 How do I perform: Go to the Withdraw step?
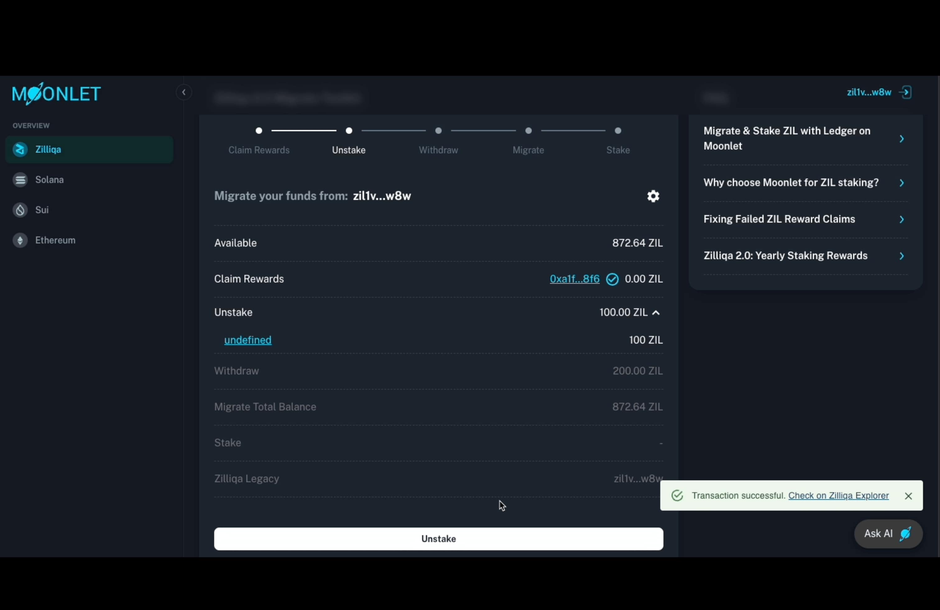[438, 150]
